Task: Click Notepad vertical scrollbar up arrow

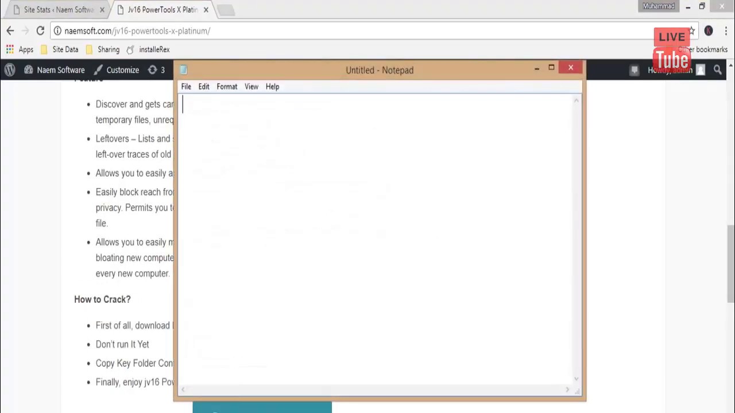Action: tap(577, 101)
